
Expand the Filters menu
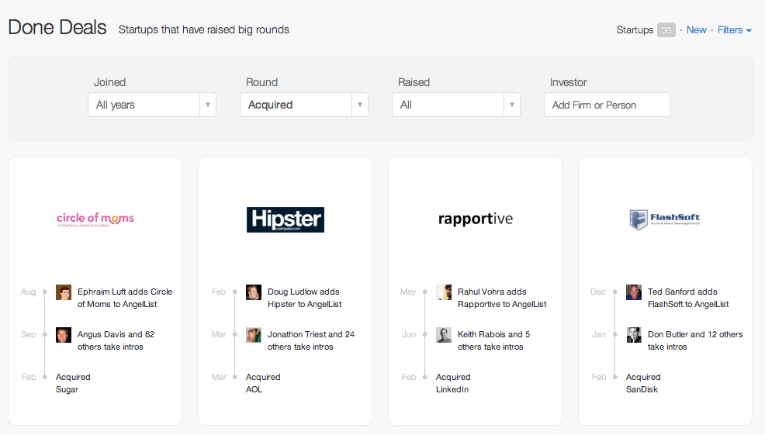click(x=734, y=30)
